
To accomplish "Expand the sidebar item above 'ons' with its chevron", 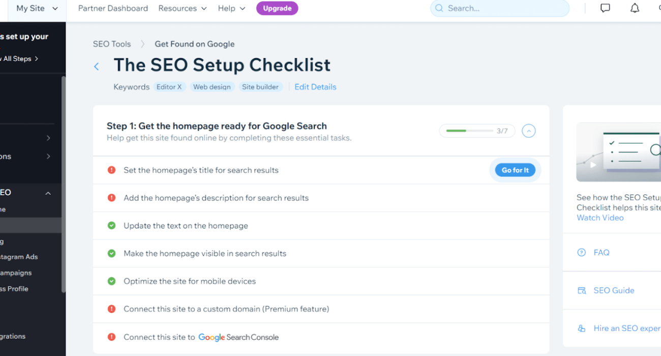I will [48, 138].
